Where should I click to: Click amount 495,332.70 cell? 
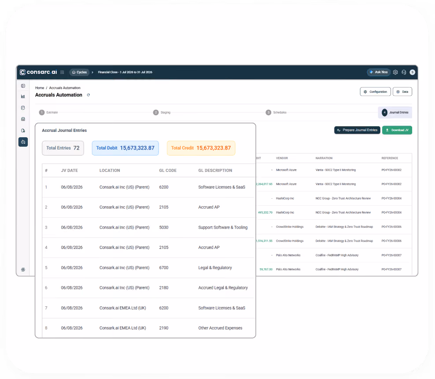point(265,212)
